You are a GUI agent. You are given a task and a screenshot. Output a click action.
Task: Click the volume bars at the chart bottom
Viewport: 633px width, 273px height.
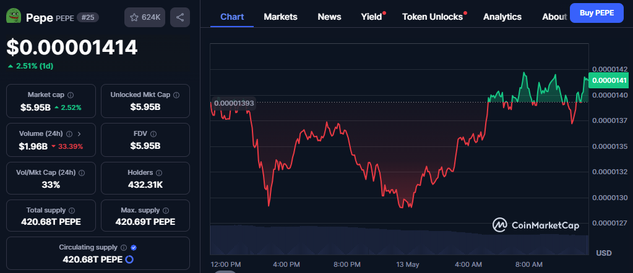click(399, 240)
